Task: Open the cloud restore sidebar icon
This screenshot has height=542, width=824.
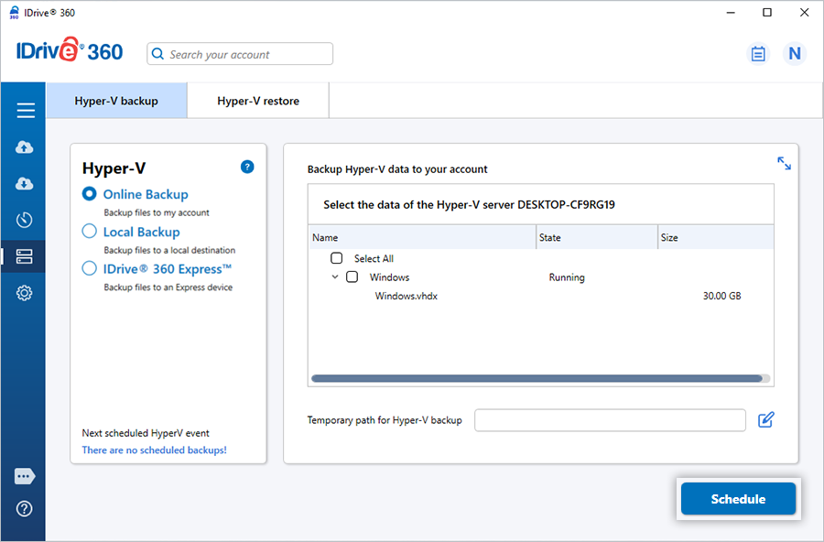Action: click(x=25, y=184)
